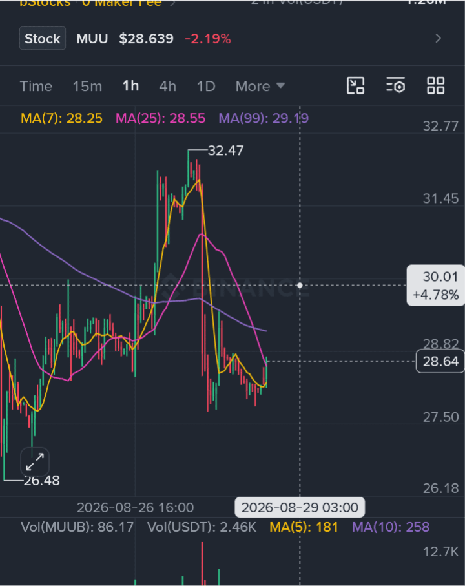
Task: Click the 27.50 price axis value
Action: click(440, 417)
